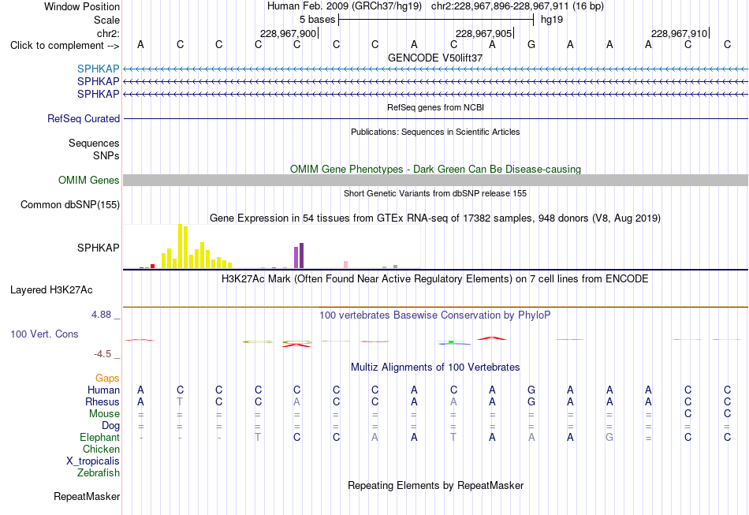Click the 4.88 PhyloP scale value
Viewport: 749px width, 515px height.
[101, 315]
